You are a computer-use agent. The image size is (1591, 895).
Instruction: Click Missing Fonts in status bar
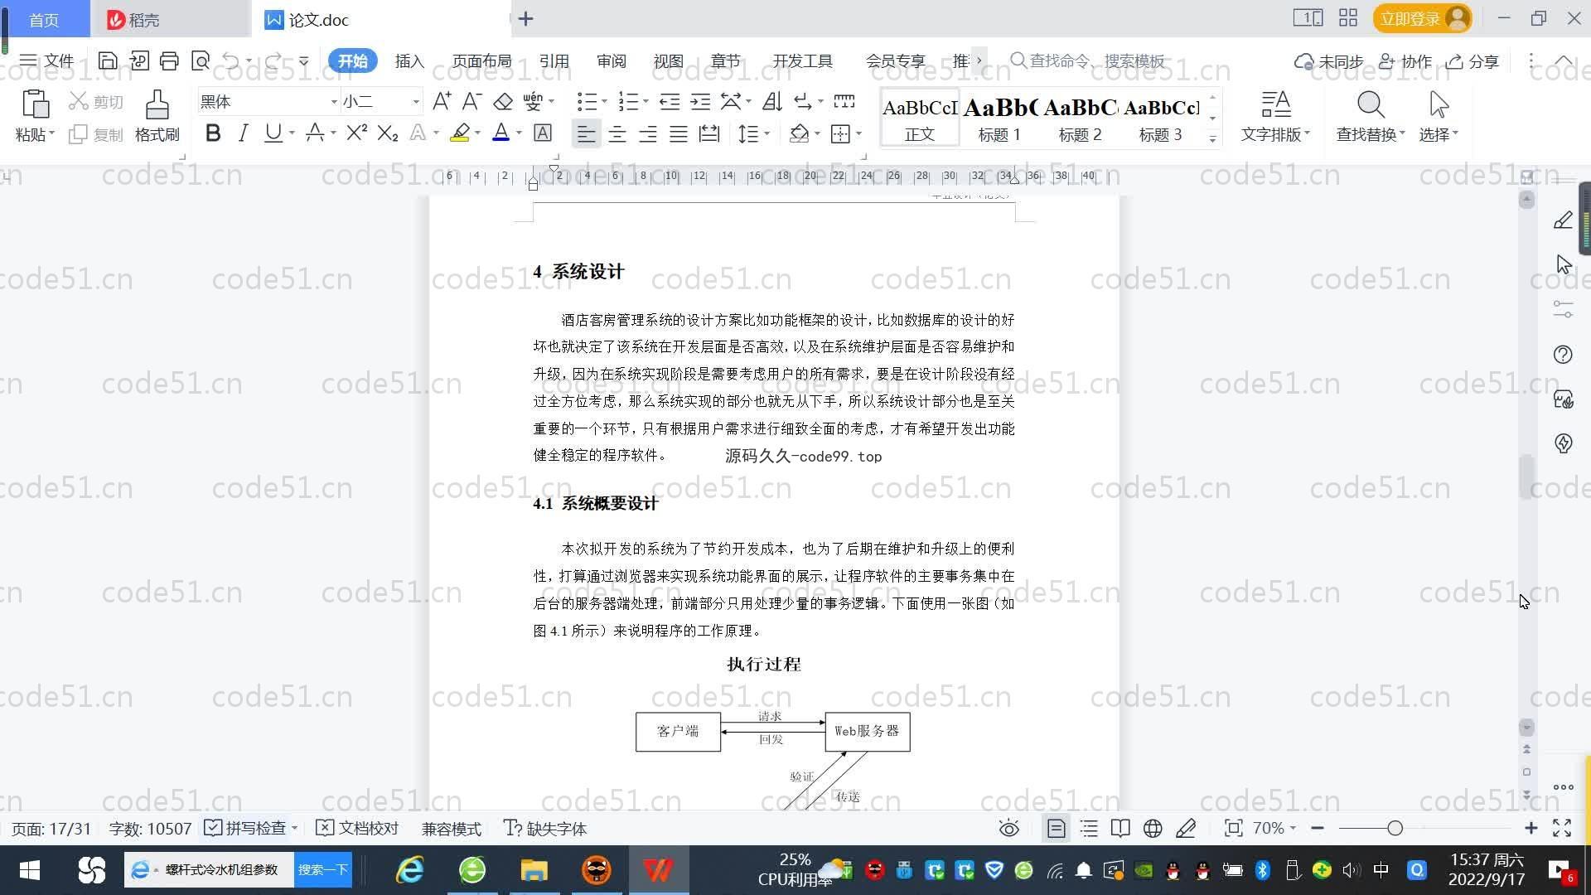point(545,828)
